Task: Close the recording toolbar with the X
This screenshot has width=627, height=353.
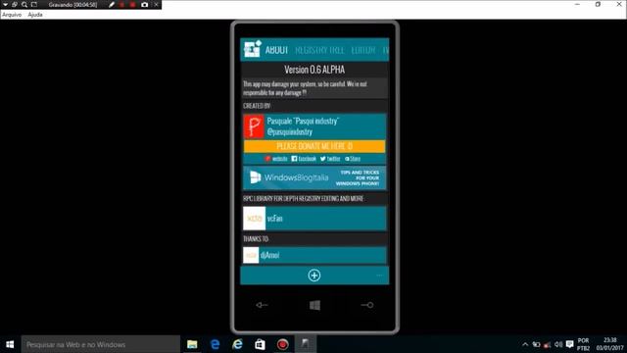Action: pyautogui.click(x=157, y=4)
